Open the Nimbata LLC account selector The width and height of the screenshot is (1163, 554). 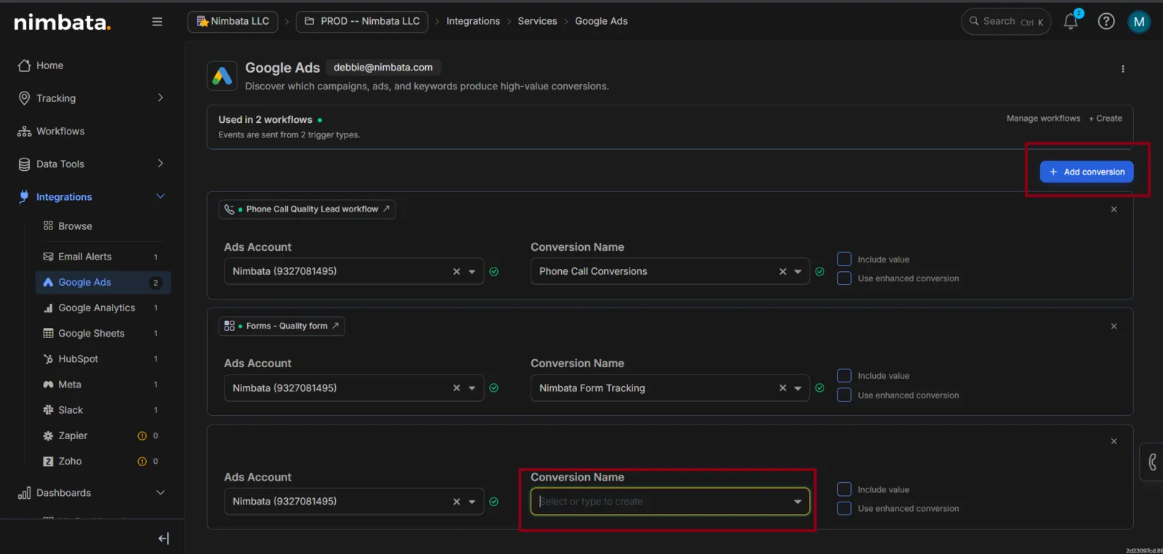point(233,22)
